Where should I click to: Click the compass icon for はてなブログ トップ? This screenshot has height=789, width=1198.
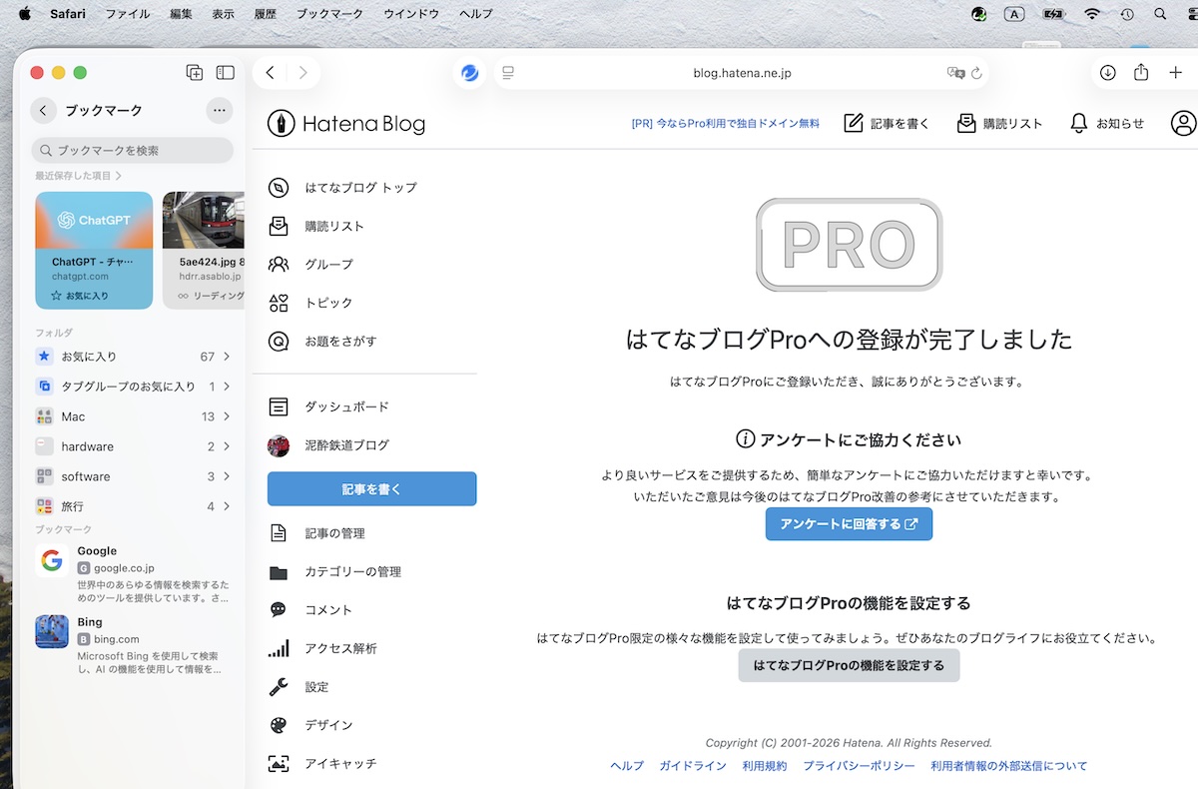tap(279, 188)
